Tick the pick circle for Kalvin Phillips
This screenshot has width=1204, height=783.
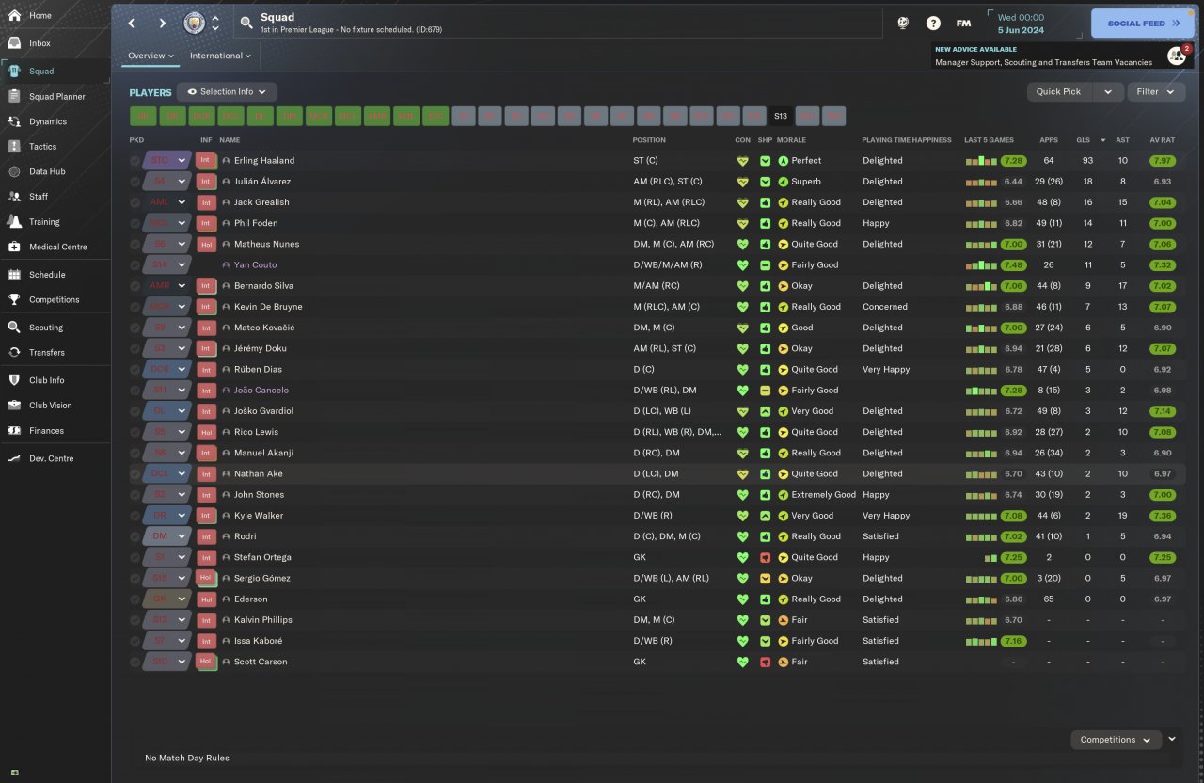135,620
